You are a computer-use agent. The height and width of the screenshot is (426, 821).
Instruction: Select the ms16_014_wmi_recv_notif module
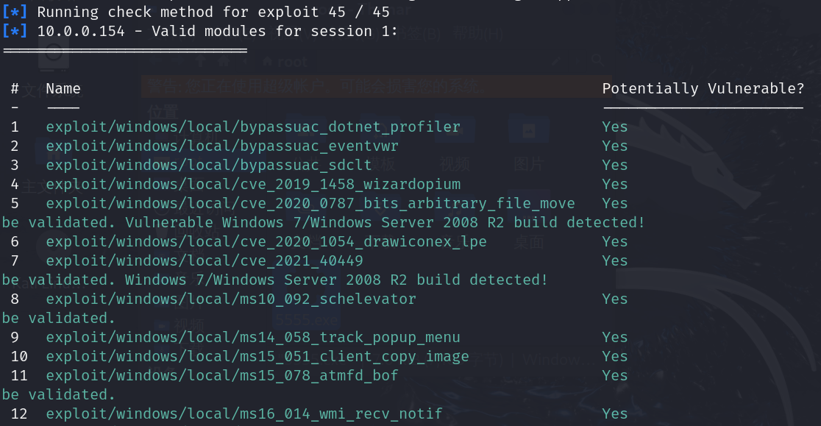244,413
